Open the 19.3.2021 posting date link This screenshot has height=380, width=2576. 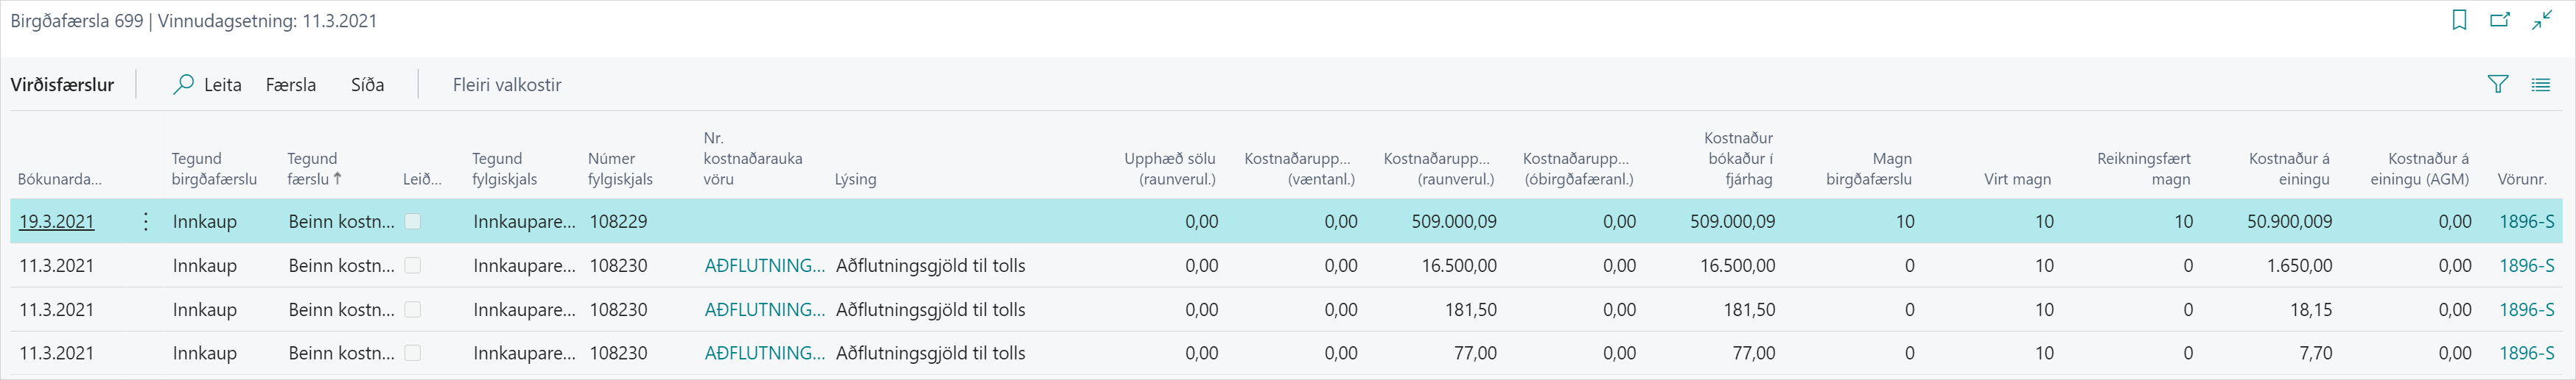click(57, 221)
